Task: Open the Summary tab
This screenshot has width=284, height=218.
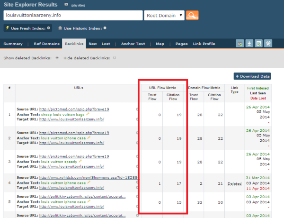Action: [x=13, y=44]
